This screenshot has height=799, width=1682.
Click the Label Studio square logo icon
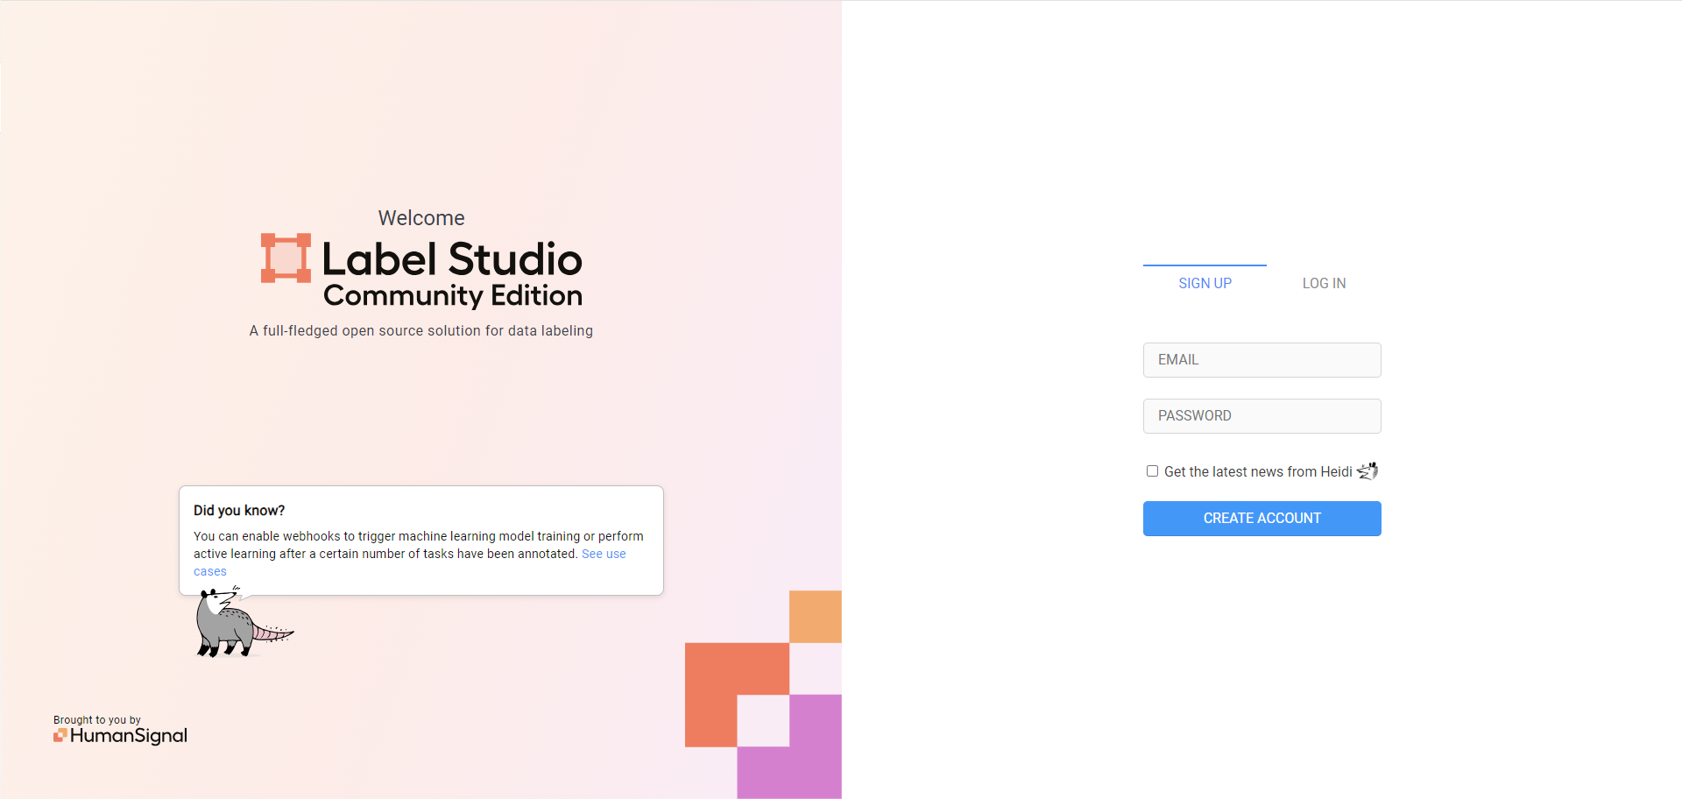(x=286, y=258)
